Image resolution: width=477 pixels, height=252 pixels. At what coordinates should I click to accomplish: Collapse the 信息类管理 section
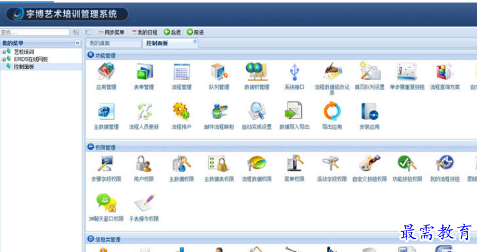click(x=91, y=239)
